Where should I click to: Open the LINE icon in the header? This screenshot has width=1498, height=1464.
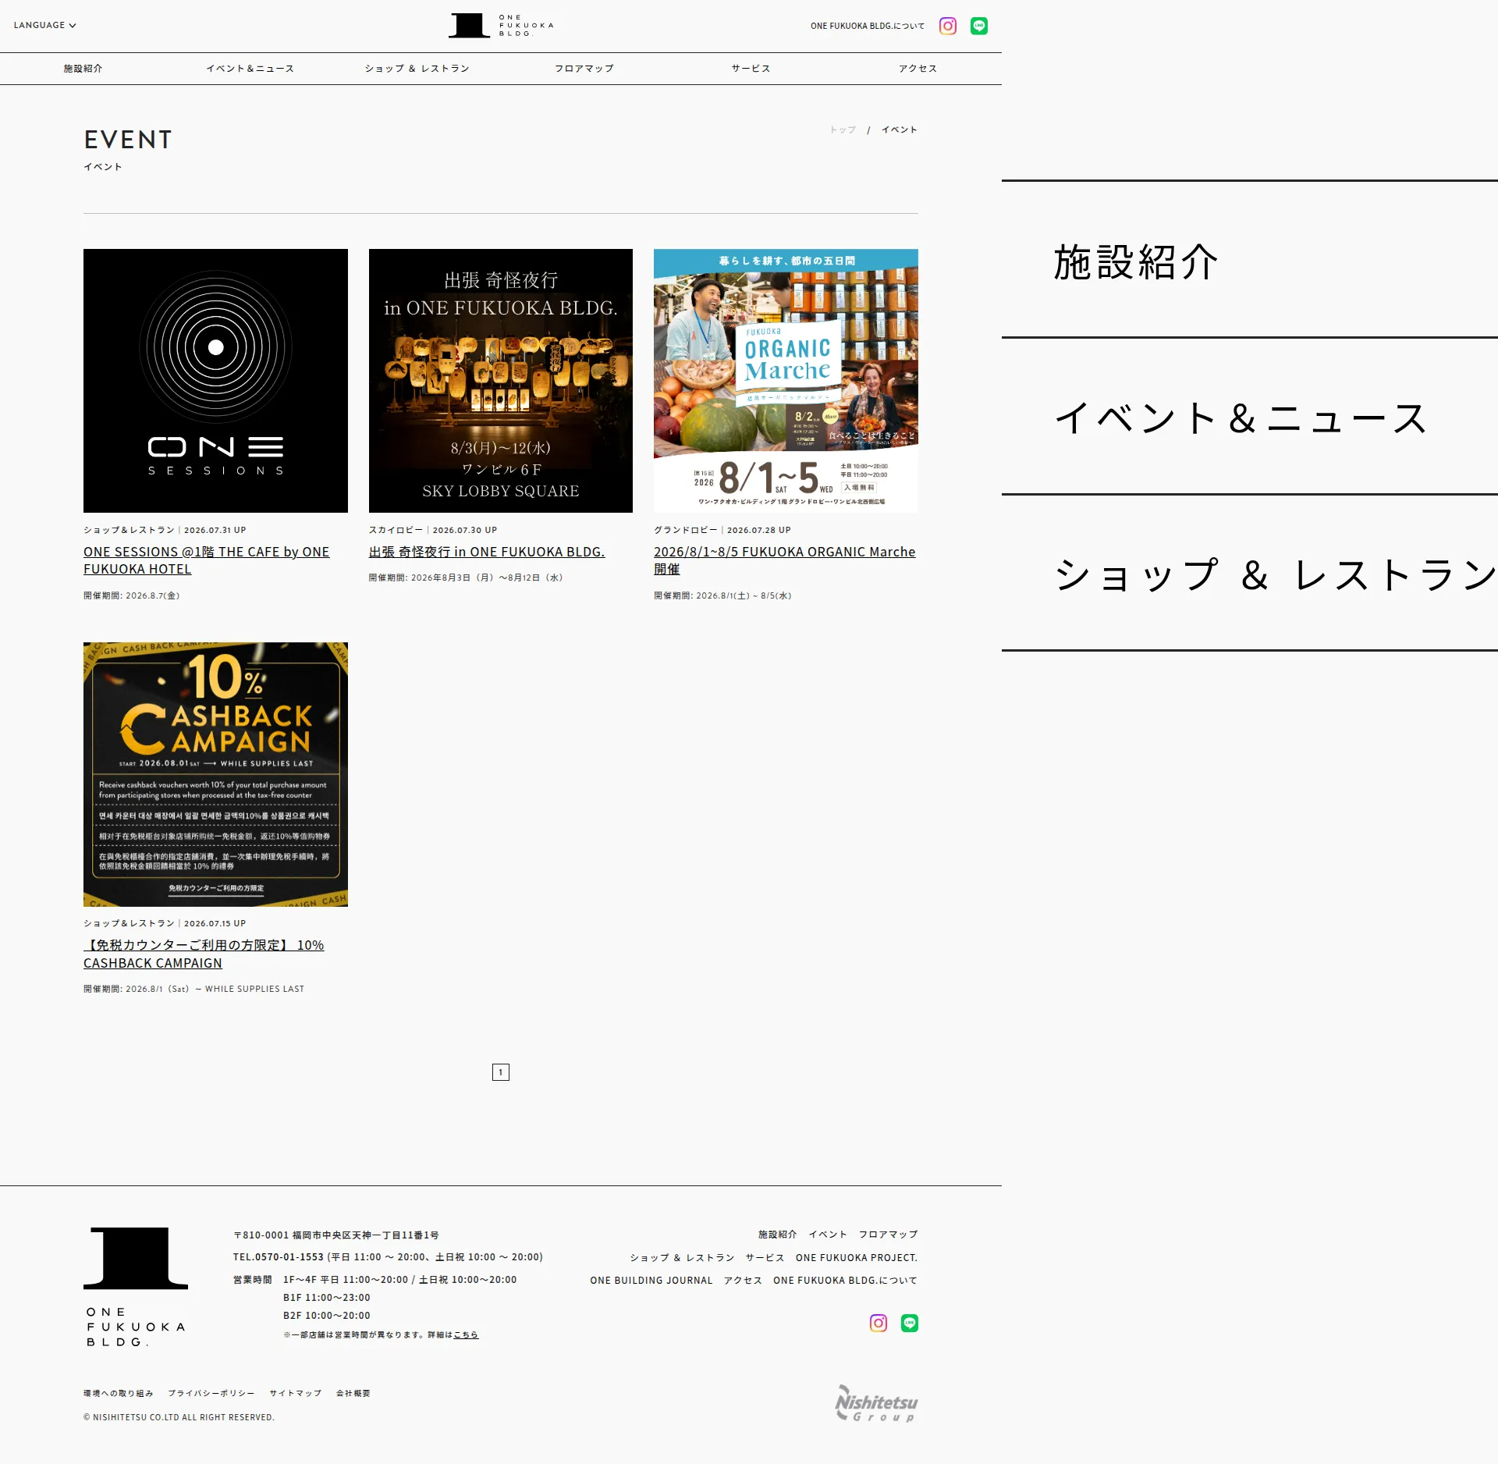[x=979, y=26]
